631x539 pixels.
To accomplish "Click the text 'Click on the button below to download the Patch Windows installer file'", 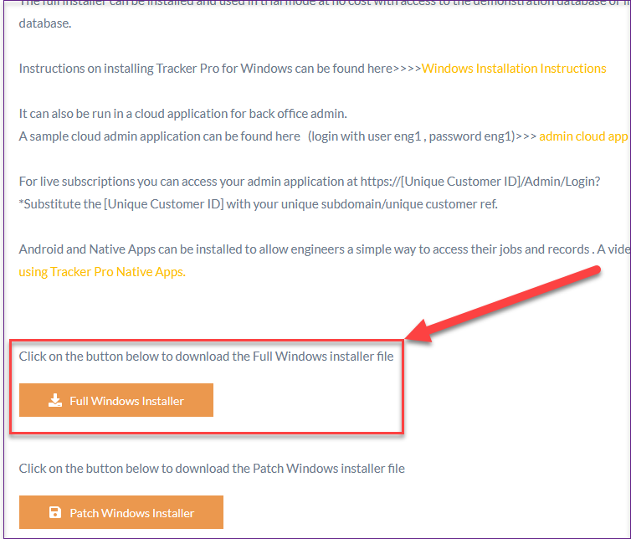I will tap(212, 469).
